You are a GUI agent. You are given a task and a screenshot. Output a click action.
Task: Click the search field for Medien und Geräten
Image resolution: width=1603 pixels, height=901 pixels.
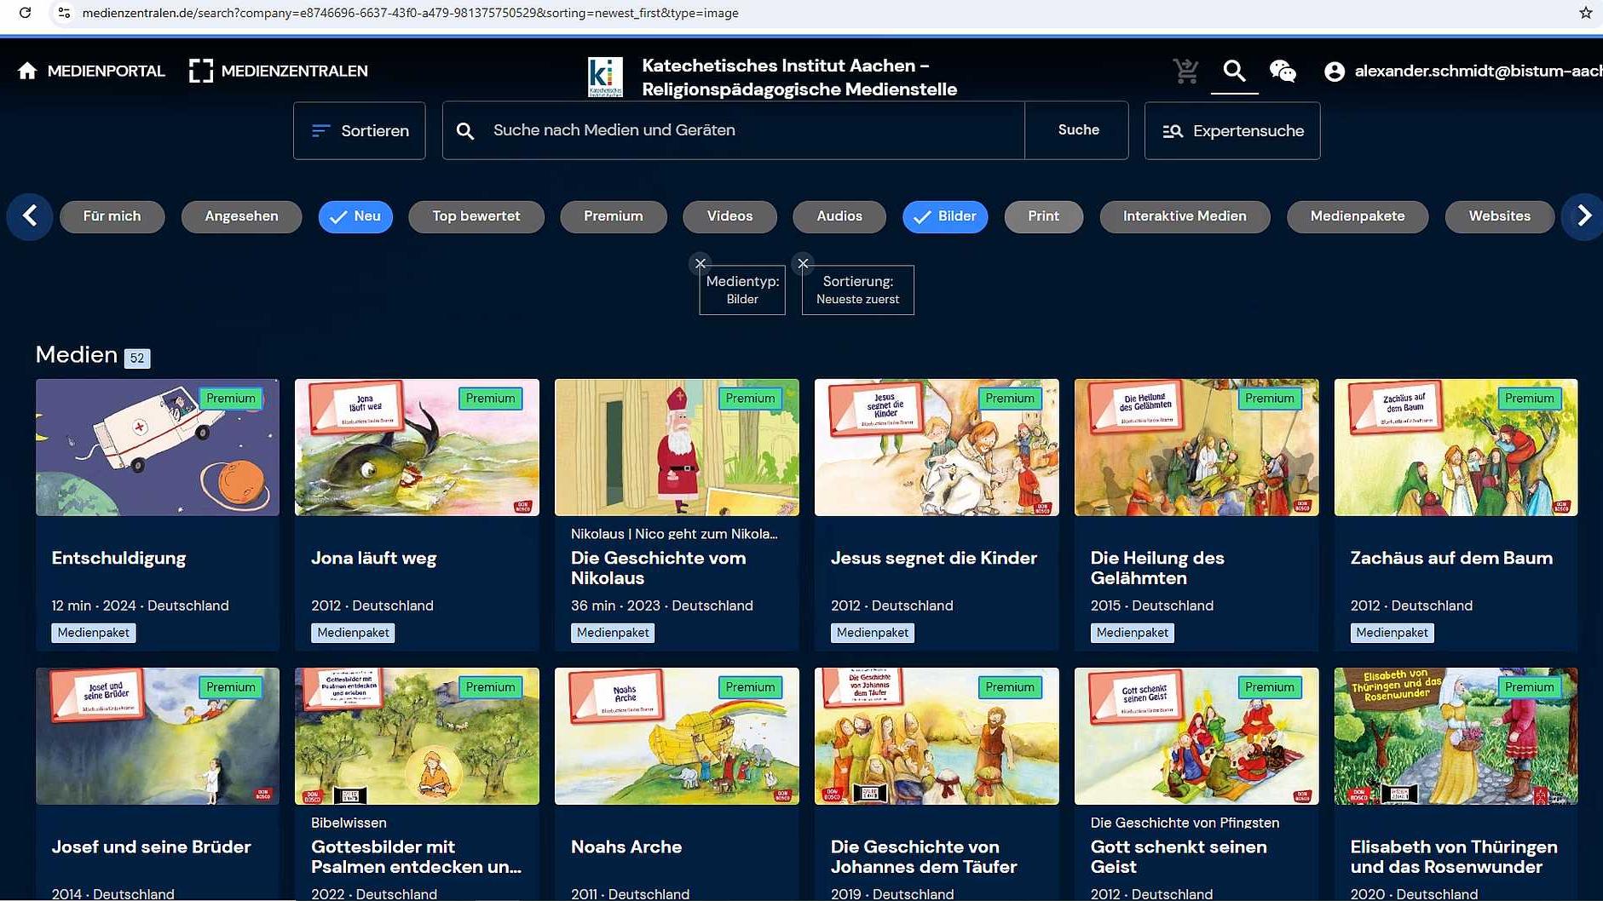(733, 130)
